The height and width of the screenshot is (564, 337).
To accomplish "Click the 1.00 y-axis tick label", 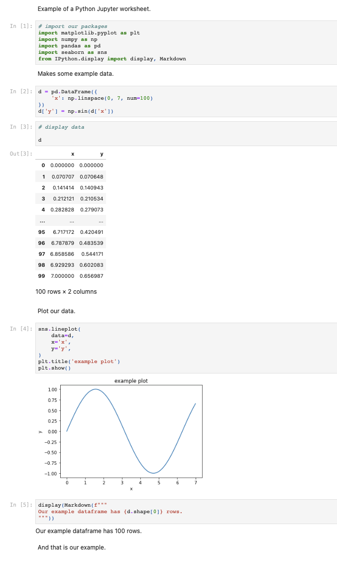I will pyautogui.click(x=52, y=389).
